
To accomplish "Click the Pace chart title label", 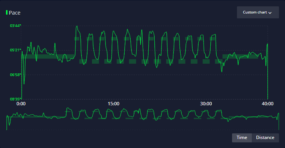I will 15,13.
